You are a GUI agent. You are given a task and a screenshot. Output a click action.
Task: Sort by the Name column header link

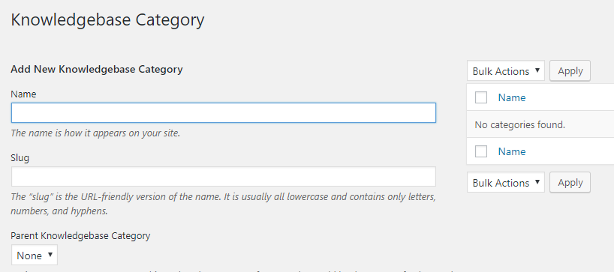(512, 97)
